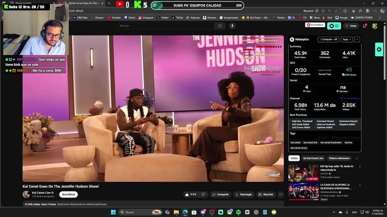Open lofi hip hop radio thumbnail
The width and height of the screenshot is (387, 217).
pos(304,173)
